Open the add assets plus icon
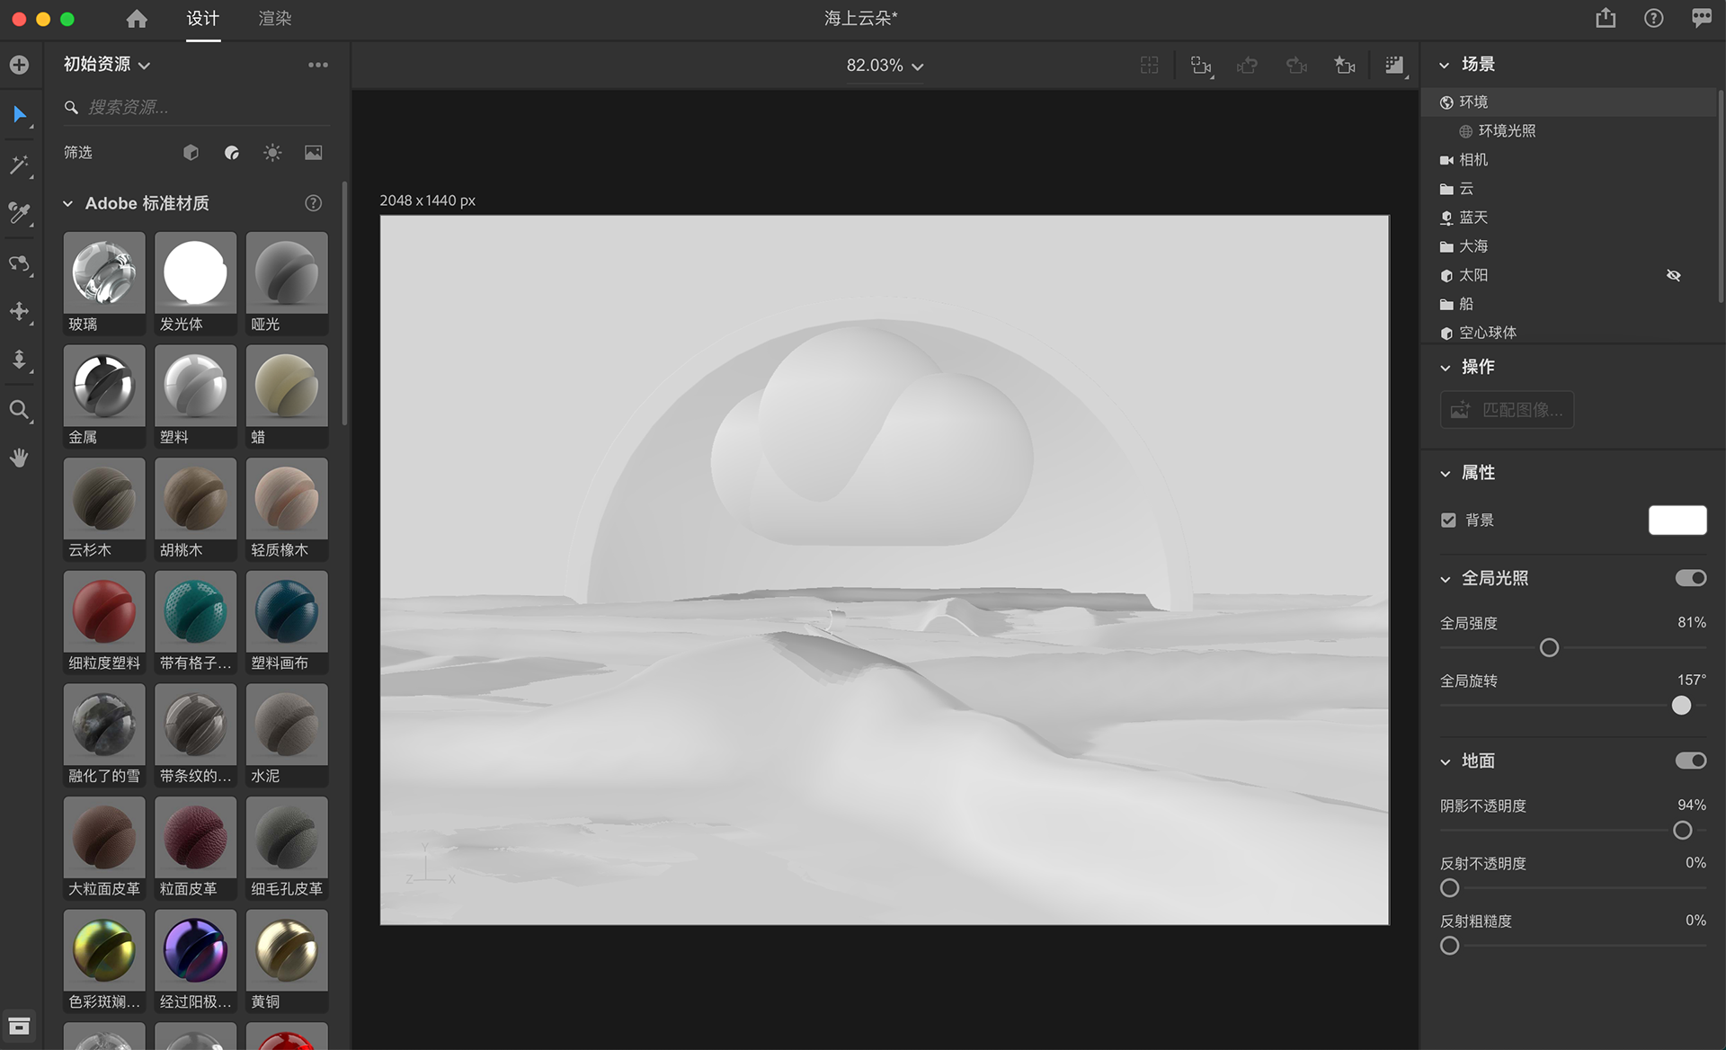 pos(19,65)
